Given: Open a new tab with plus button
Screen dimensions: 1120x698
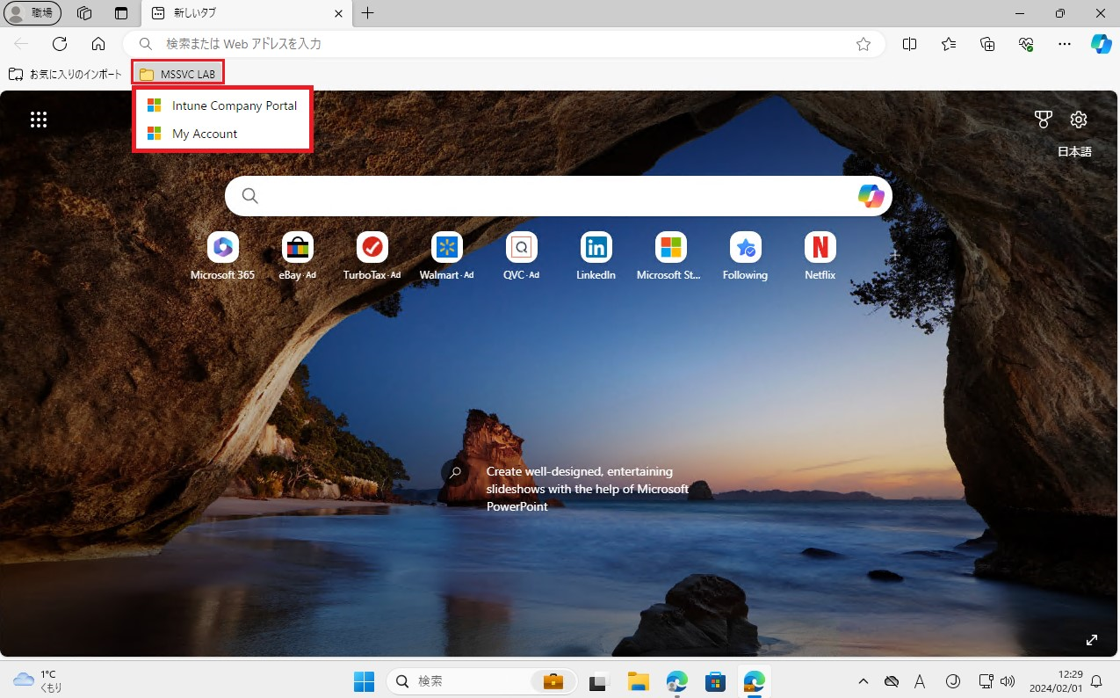Looking at the screenshot, I should click(x=368, y=13).
